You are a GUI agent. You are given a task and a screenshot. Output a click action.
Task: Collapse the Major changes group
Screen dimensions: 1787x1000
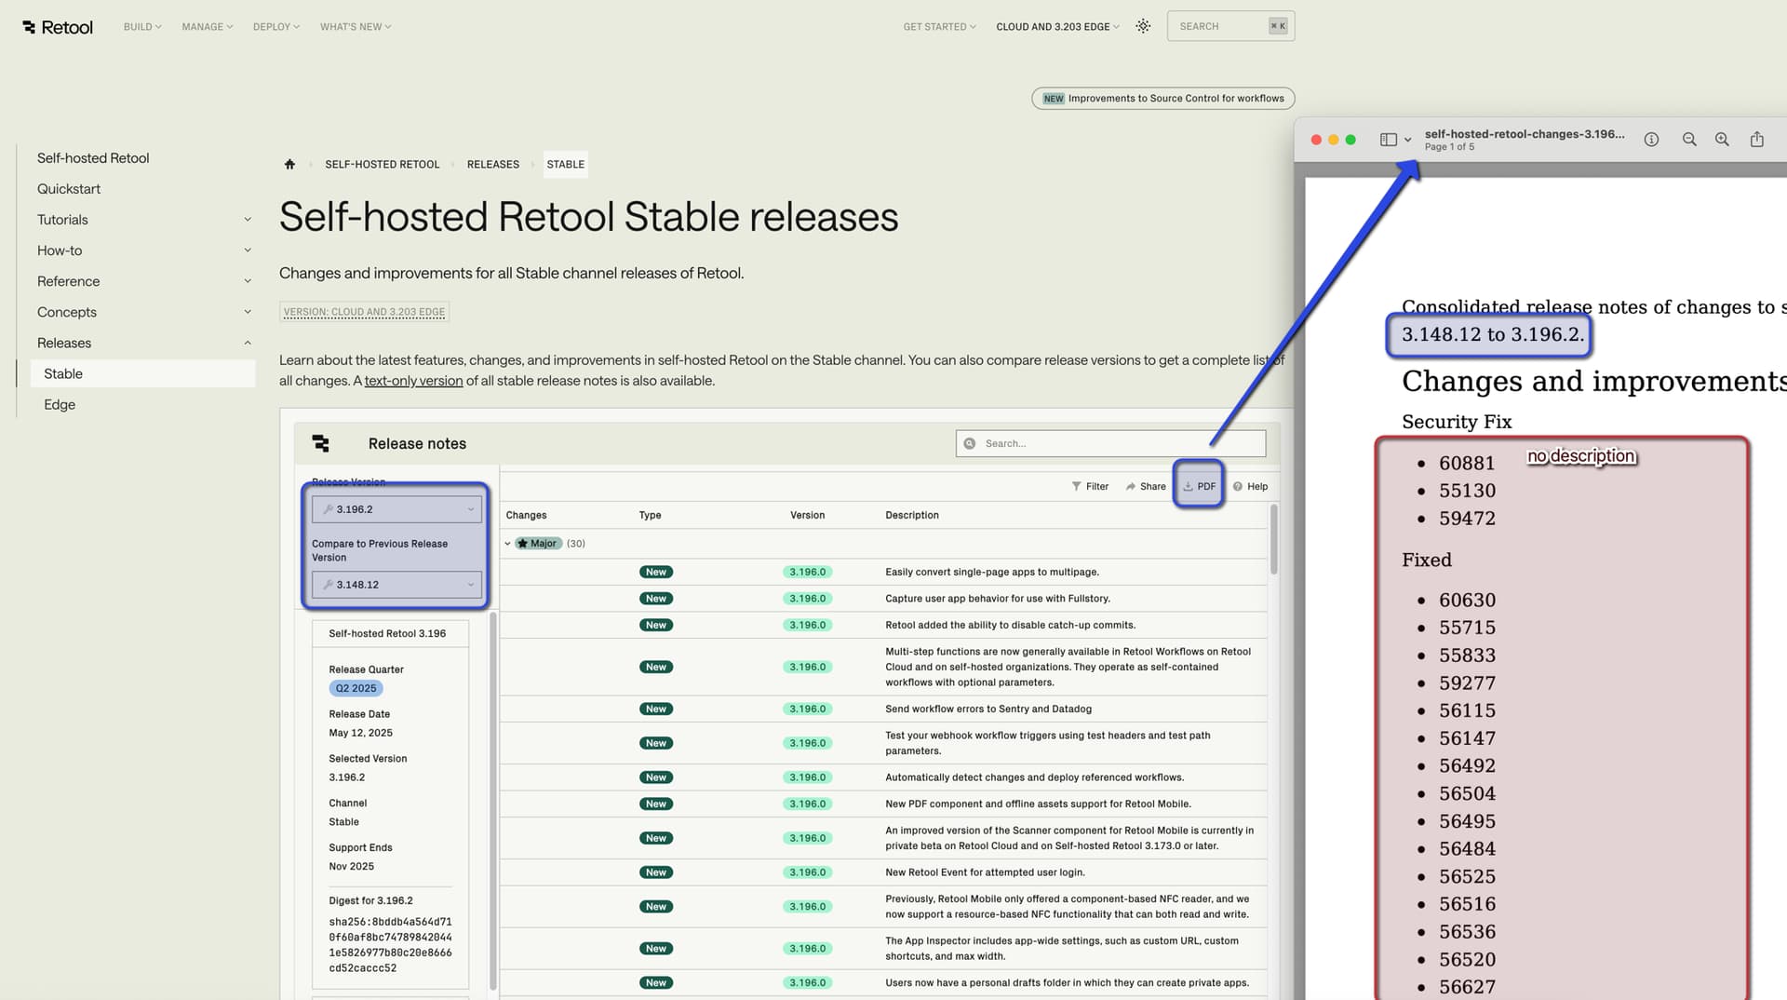(507, 544)
